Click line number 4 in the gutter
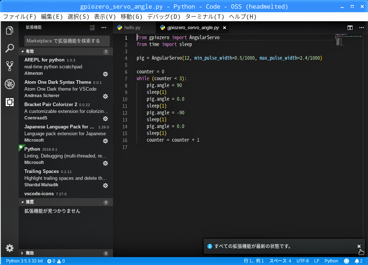This screenshot has height=265, width=368. (126, 58)
